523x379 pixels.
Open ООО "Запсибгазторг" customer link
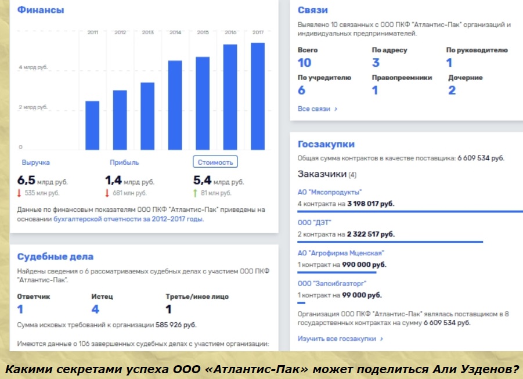[x=331, y=284]
